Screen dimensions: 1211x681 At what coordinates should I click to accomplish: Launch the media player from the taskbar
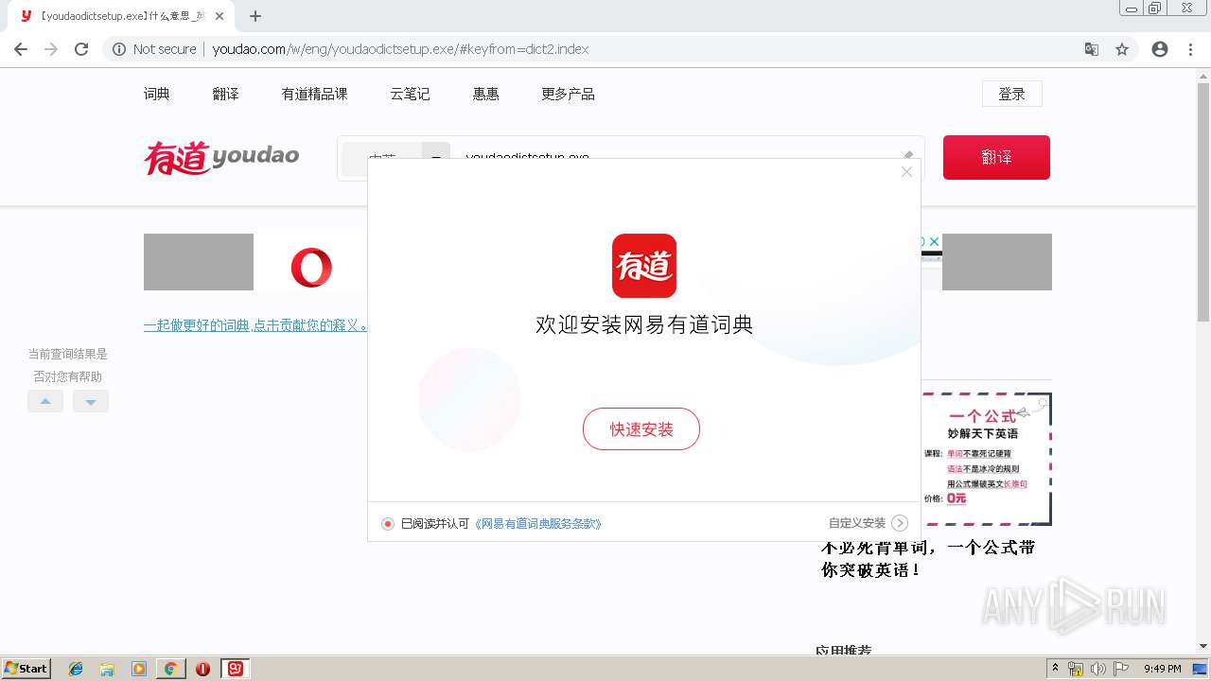click(139, 669)
